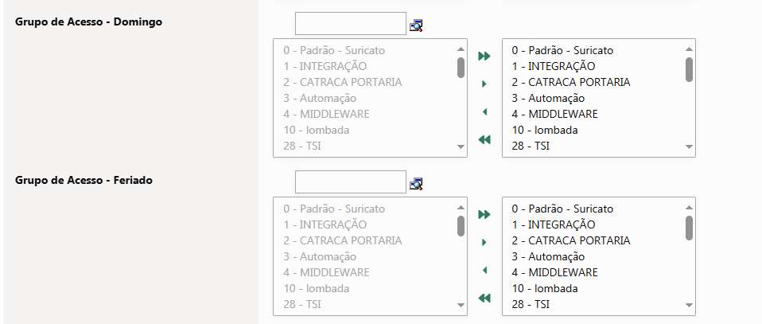Click the Feriado search lookup icon

(x=416, y=184)
